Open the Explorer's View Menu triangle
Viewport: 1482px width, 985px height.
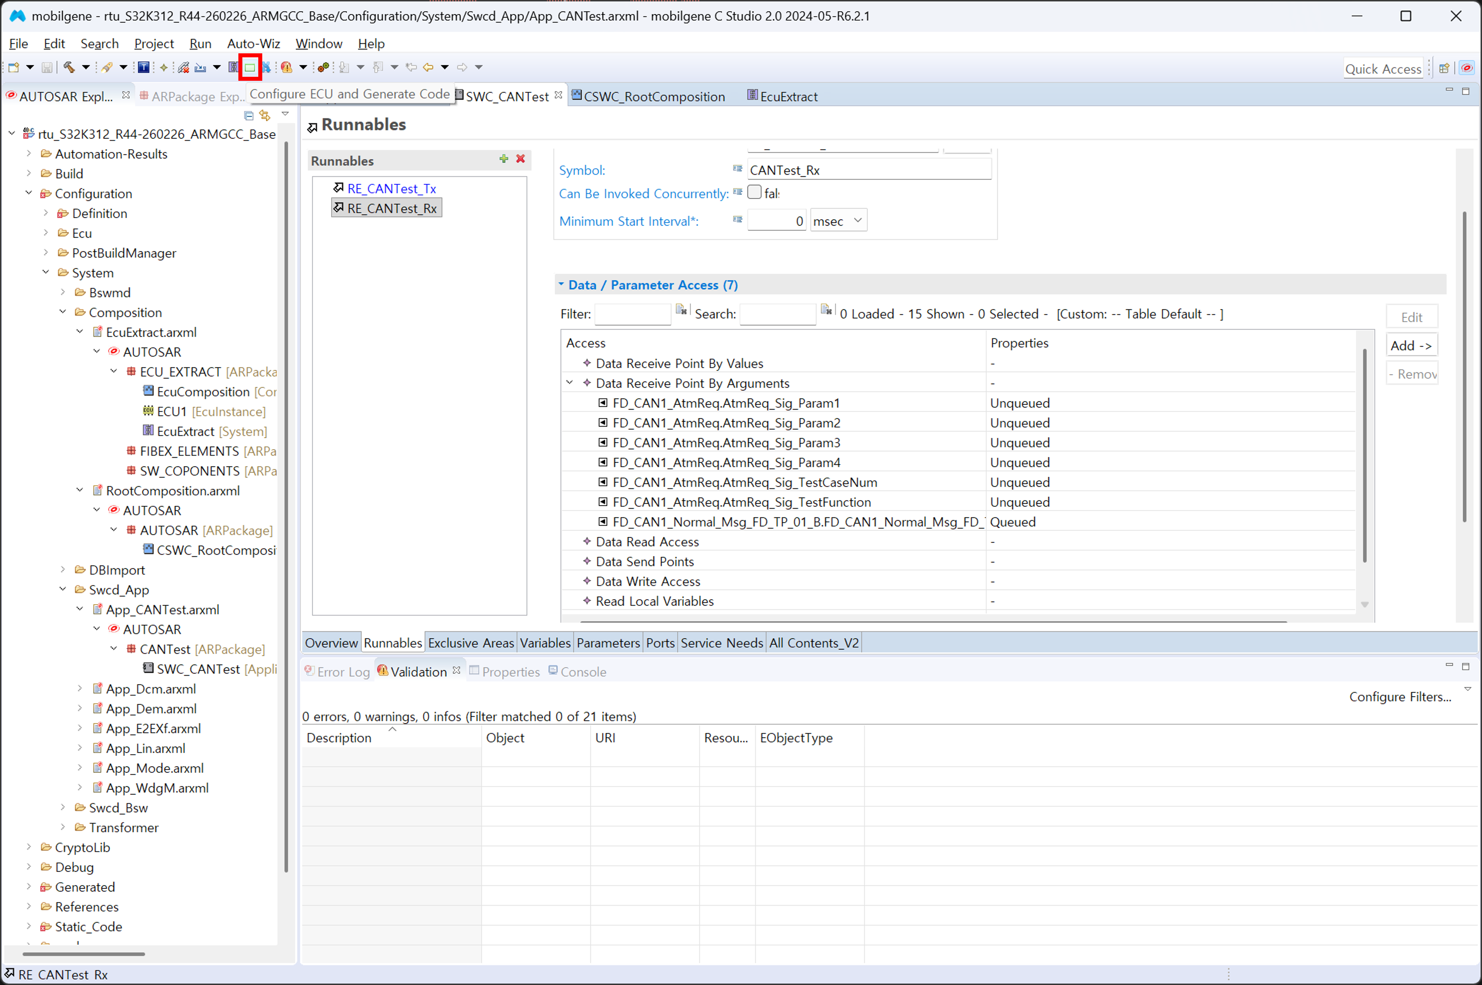point(285,114)
